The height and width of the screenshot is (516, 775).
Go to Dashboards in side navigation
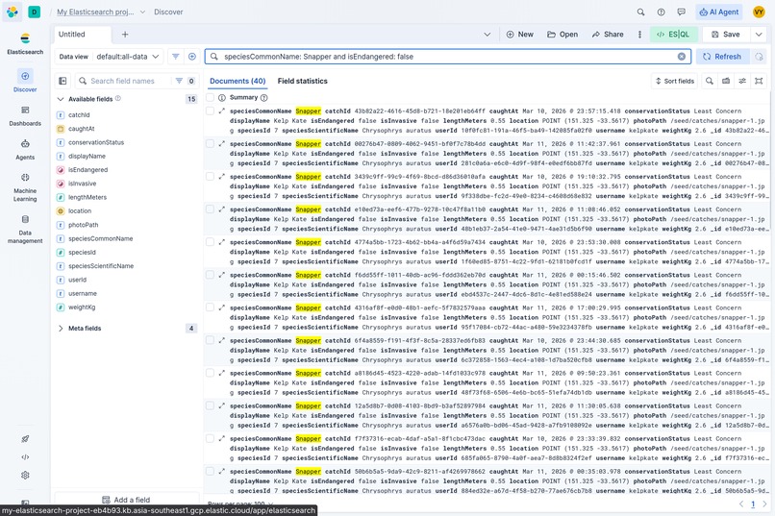pos(25,115)
